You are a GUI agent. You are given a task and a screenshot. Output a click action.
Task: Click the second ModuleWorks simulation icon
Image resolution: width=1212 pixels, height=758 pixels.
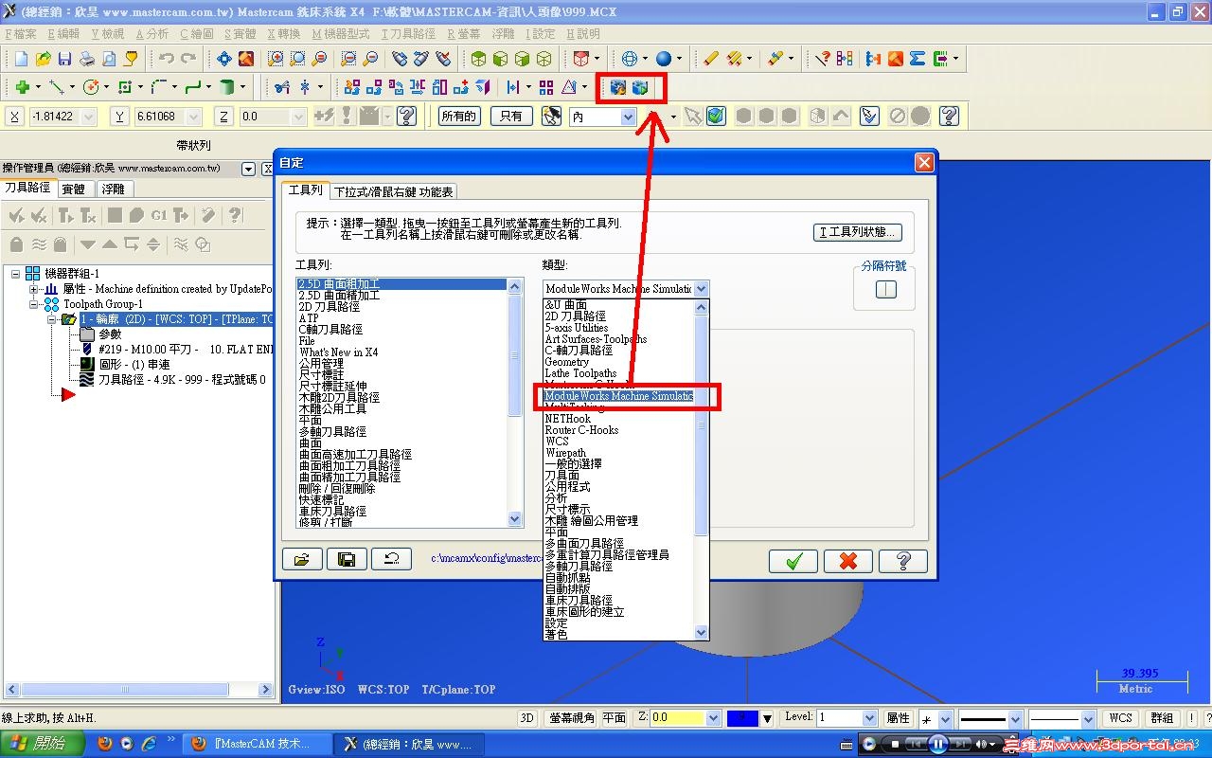[641, 88]
